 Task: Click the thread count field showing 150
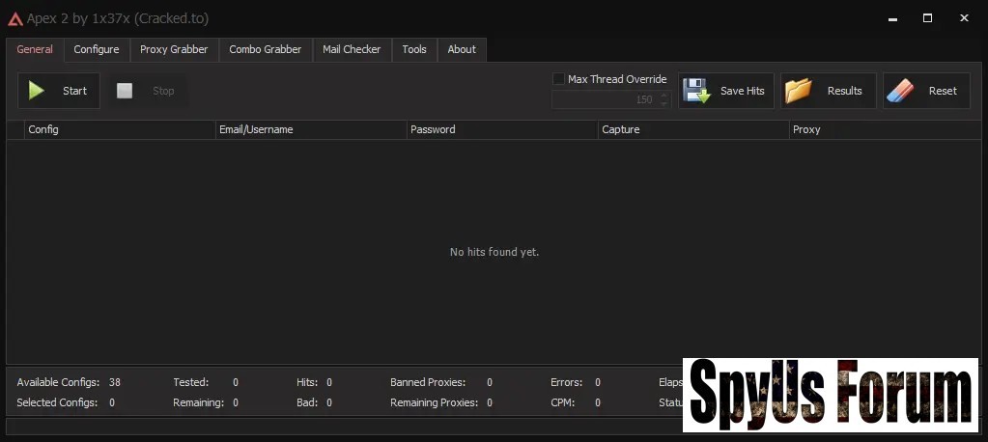[x=604, y=99]
